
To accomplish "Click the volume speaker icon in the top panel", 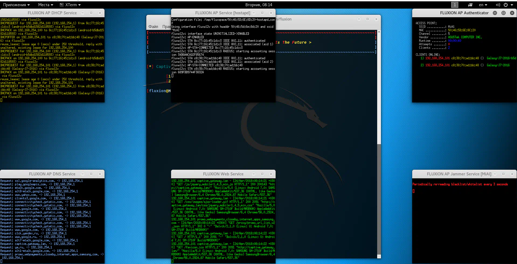I will tap(498, 5).
